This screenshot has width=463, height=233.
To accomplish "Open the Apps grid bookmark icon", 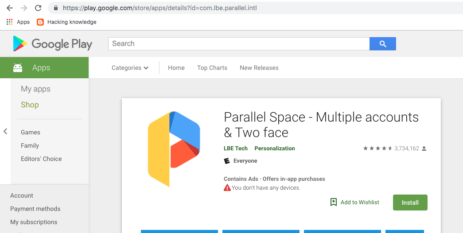I will pos(9,22).
